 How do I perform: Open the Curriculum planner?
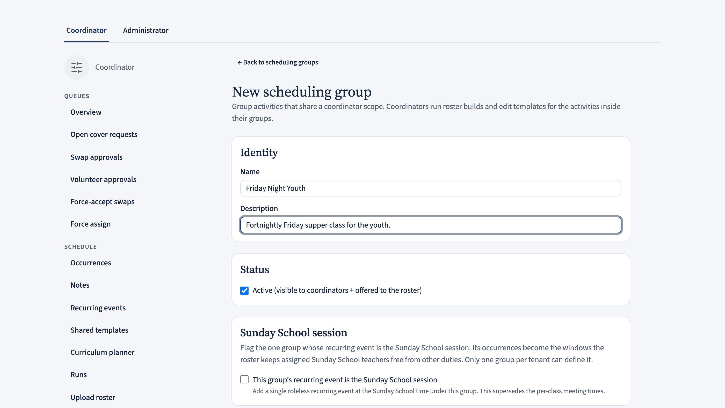pos(102,352)
